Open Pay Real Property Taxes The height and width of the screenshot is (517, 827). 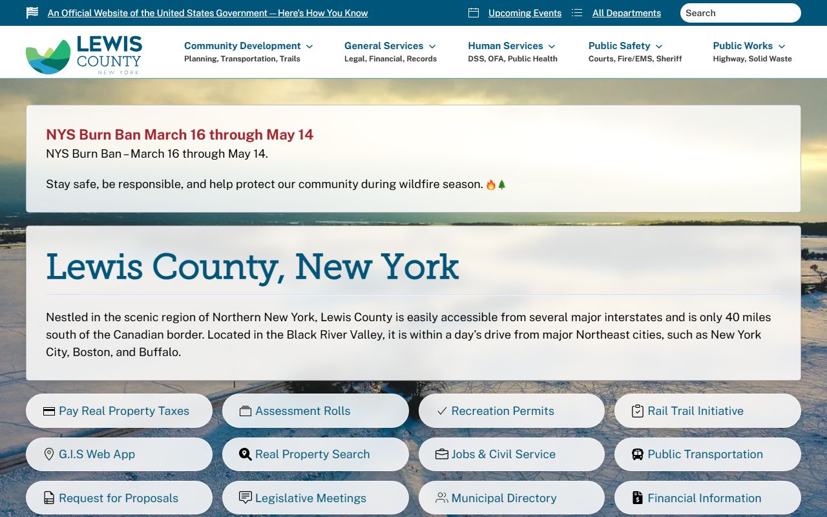[x=119, y=411]
